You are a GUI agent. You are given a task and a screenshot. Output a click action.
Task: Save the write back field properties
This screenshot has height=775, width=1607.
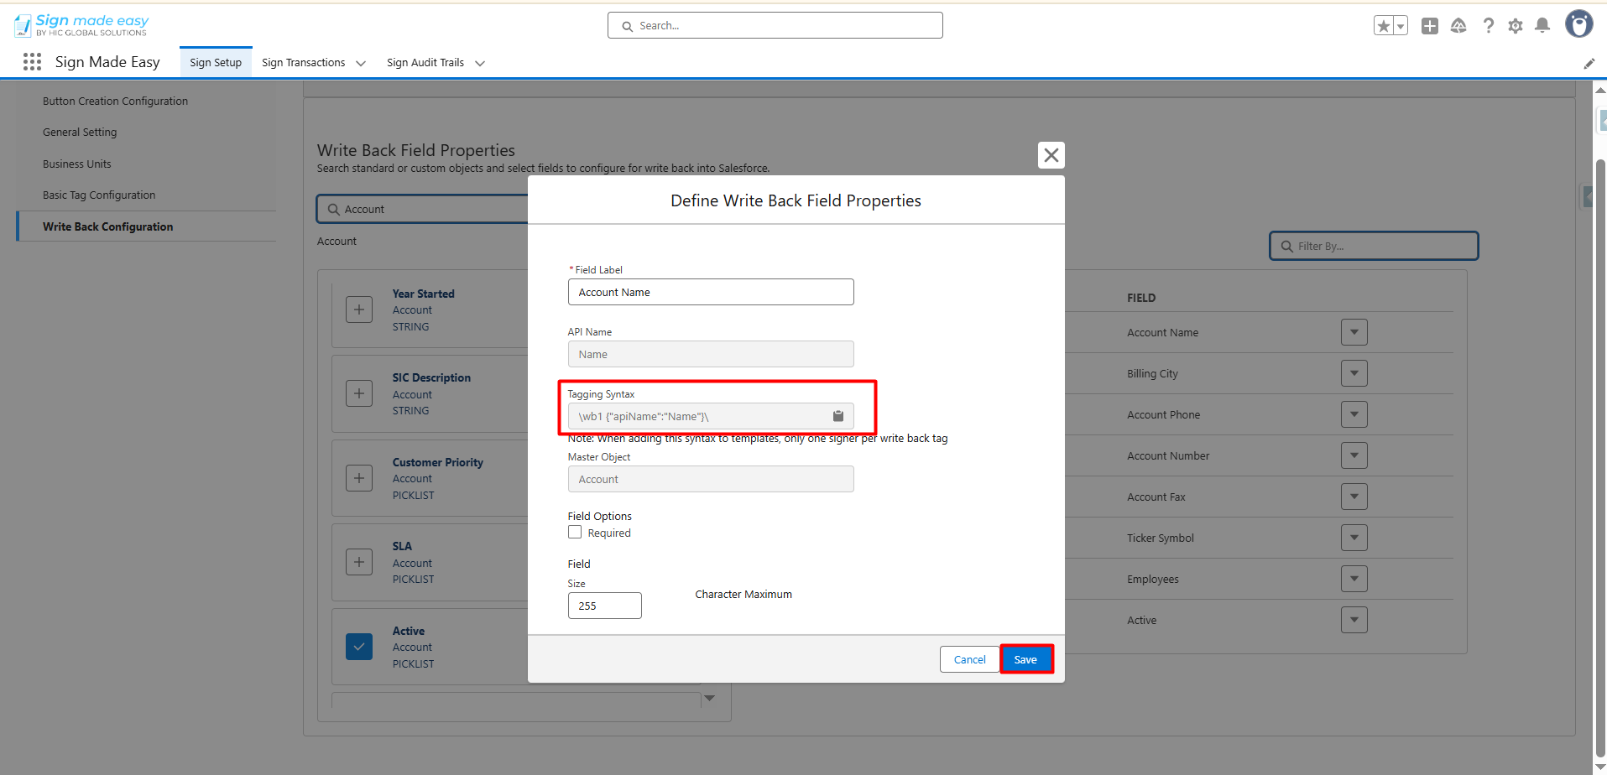pyautogui.click(x=1025, y=660)
